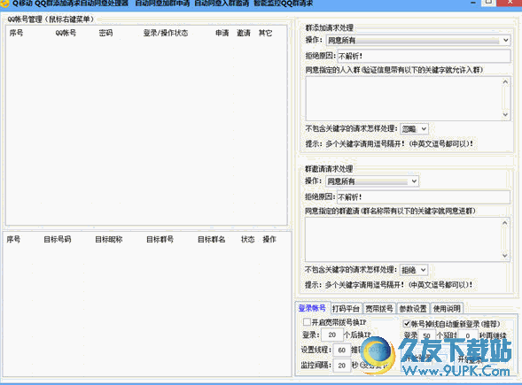The width and height of the screenshot is (522, 385).
Task: Click the 登录 50 个 count field
Action: tap(426, 335)
